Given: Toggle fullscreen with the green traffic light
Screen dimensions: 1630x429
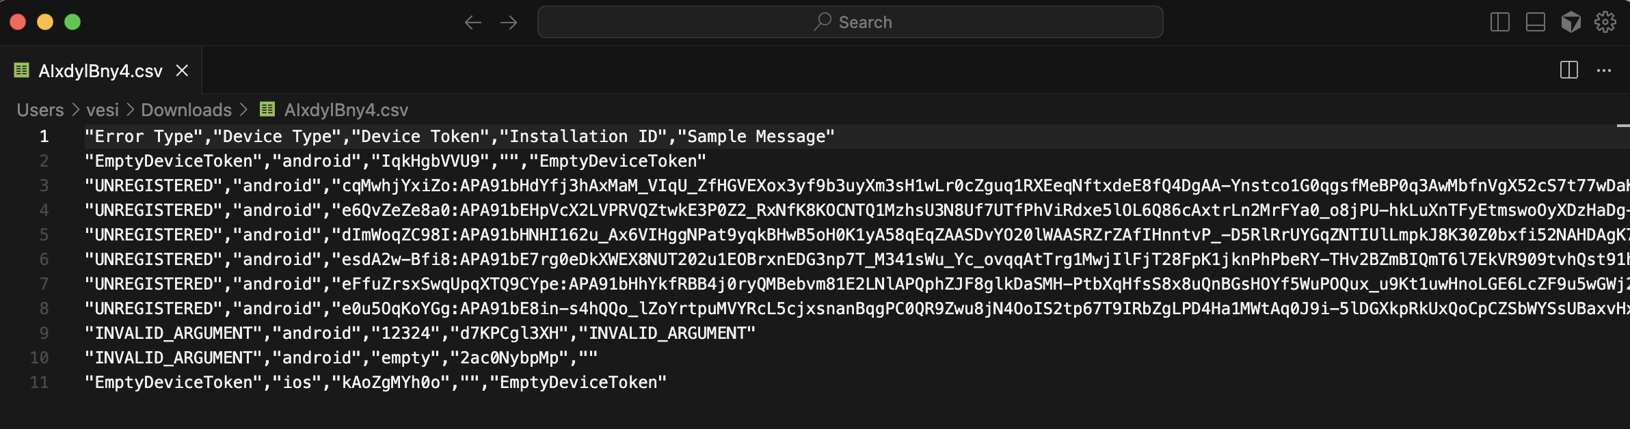Looking at the screenshot, I should (x=71, y=21).
